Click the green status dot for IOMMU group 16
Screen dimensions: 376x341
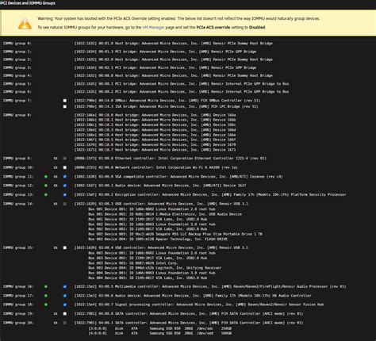pos(46,286)
